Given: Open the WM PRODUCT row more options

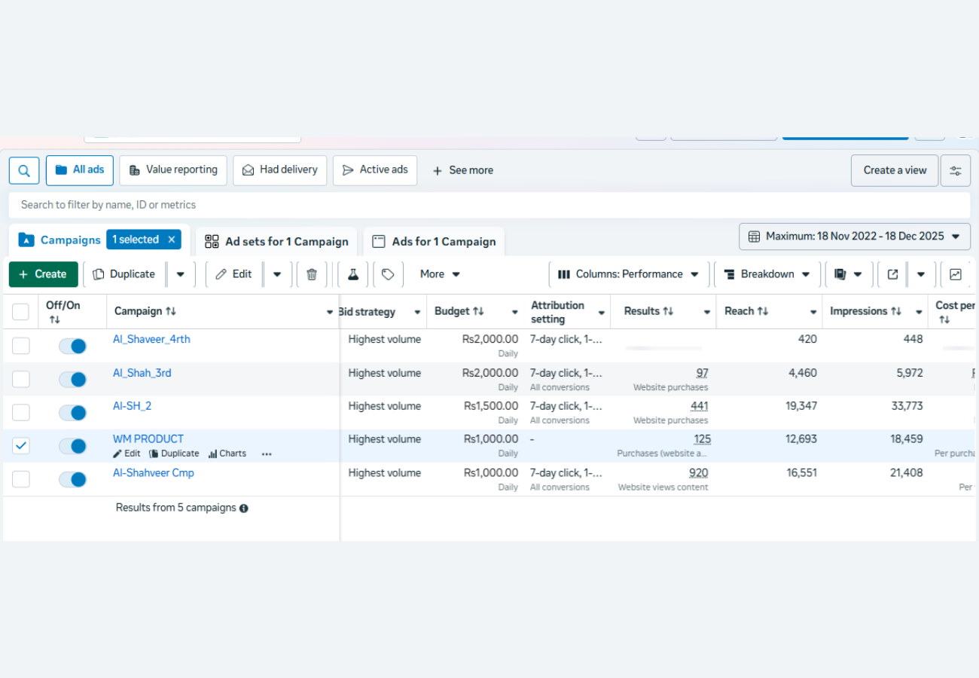Looking at the screenshot, I should [x=267, y=454].
